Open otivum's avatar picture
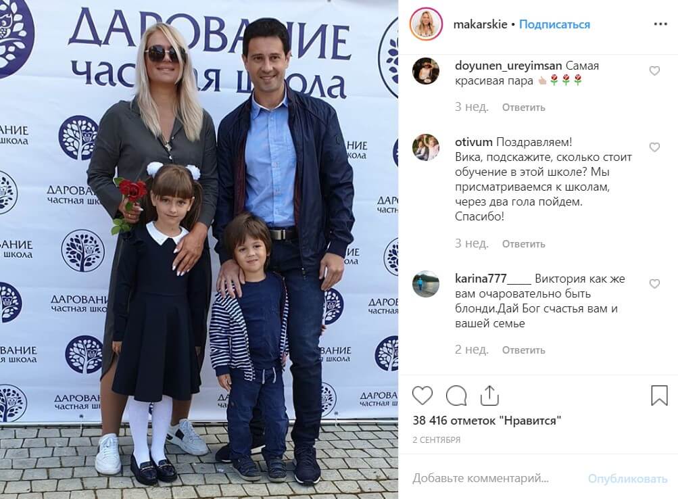This screenshot has width=678, height=499. 425,147
